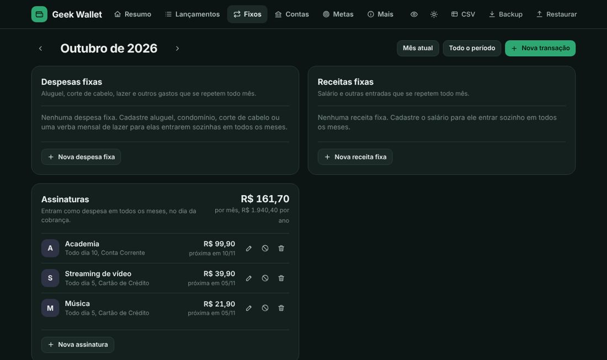This screenshot has width=607, height=360.
Task: Click the Geek Wallet logo icon
Action: click(x=39, y=14)
